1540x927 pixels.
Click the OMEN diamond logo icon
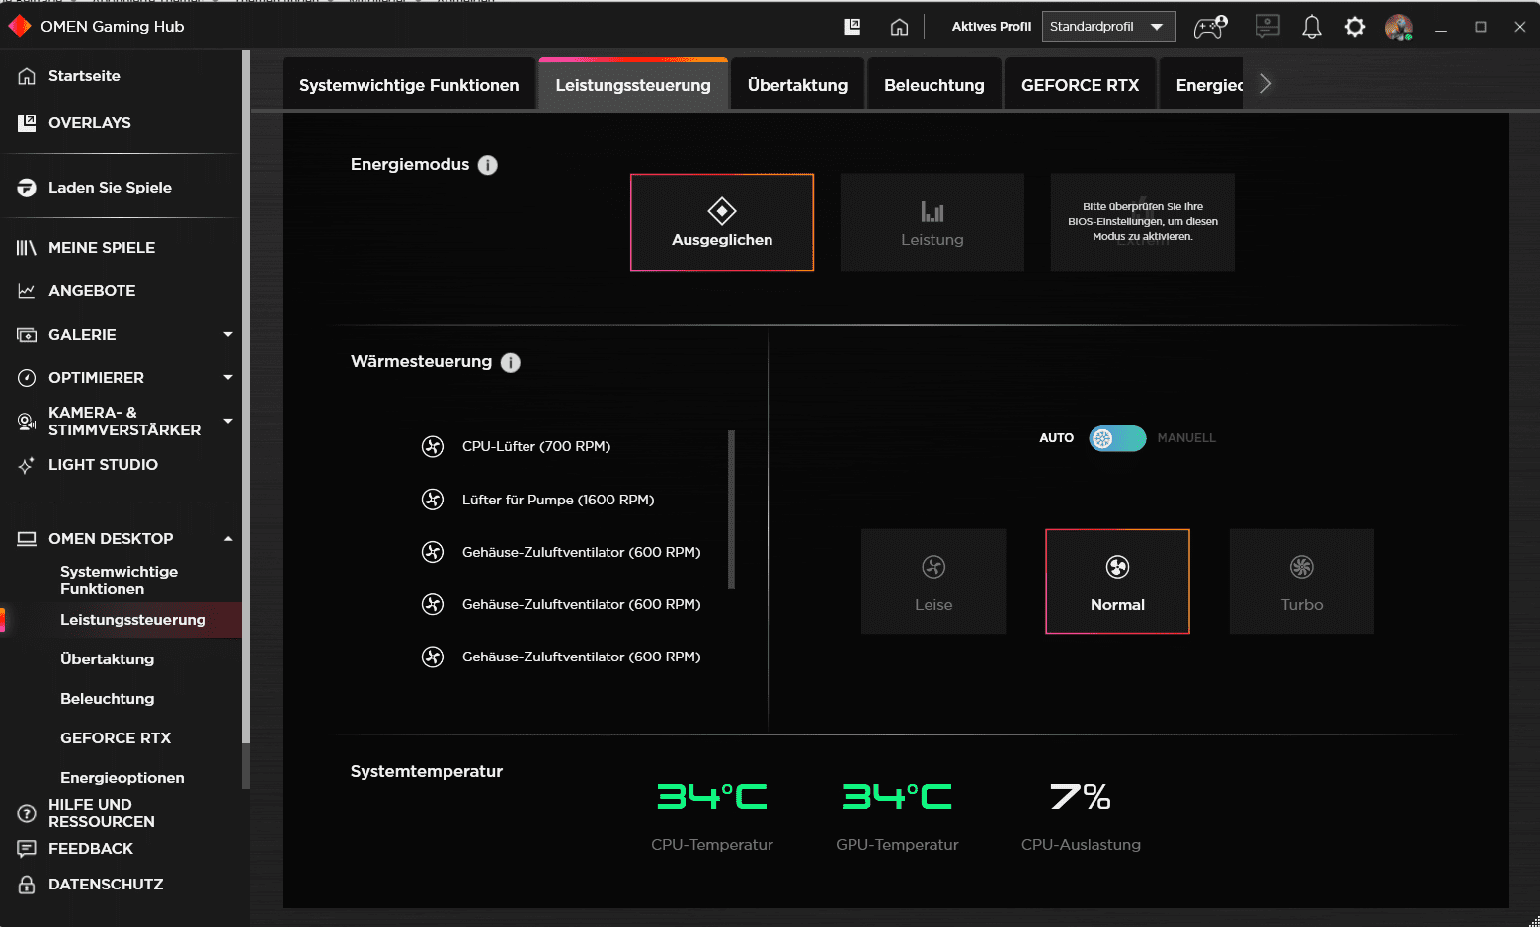pyautogui.click(x=20, y=26)
